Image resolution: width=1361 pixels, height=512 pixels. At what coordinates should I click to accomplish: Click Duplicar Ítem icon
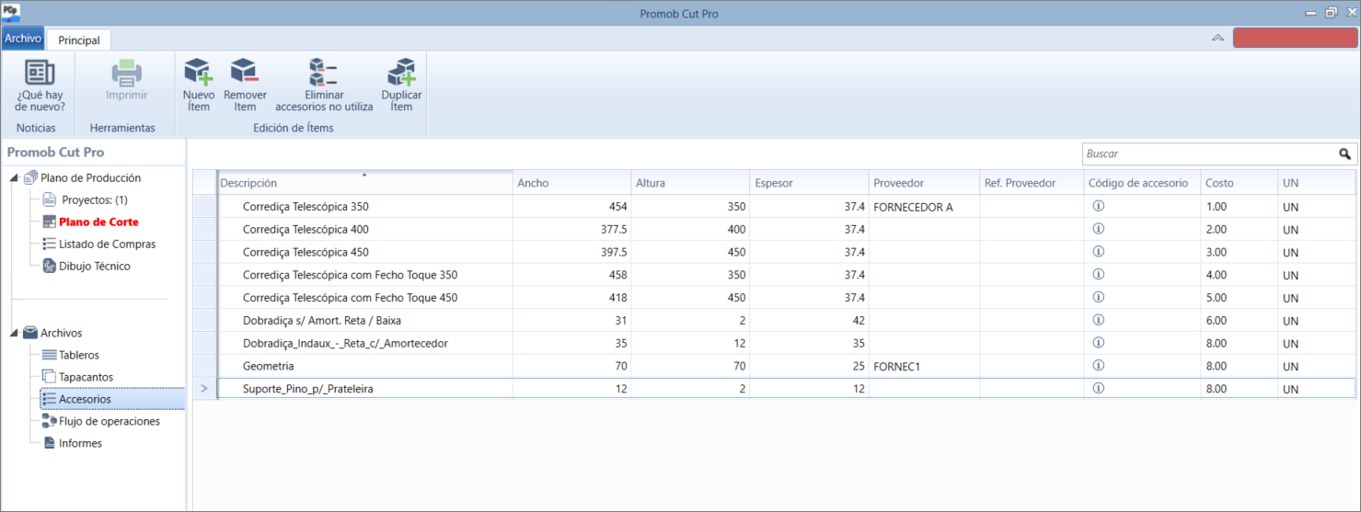click(401, 73)
